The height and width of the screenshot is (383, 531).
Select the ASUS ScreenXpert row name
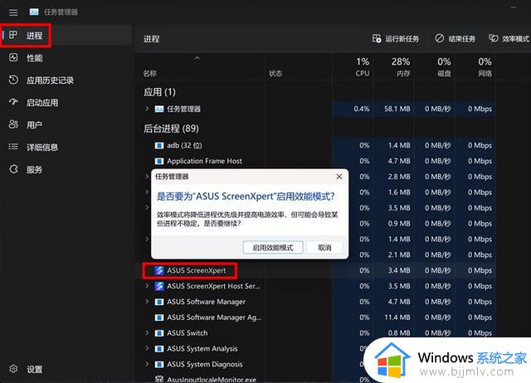click(196, 270)
